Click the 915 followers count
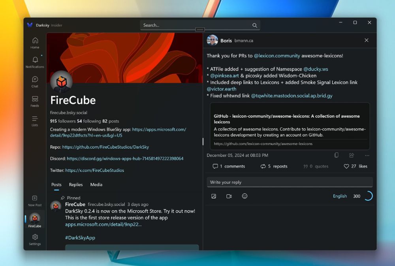Screen dimensions: 395x266 point(63,121)
